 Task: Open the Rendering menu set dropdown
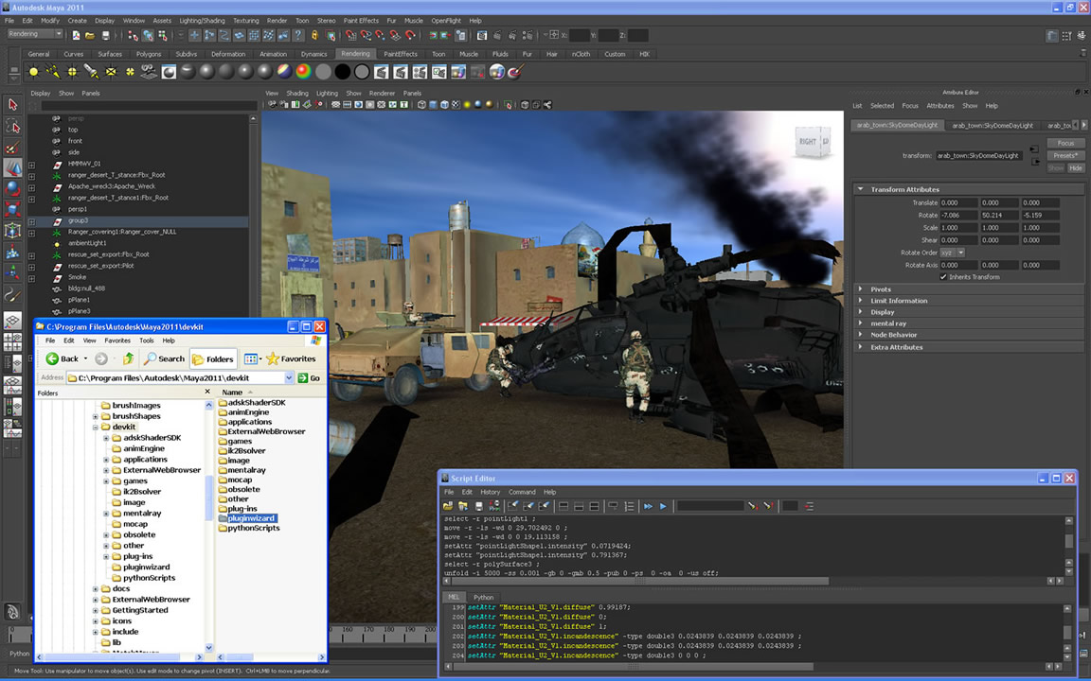(35, 34)
